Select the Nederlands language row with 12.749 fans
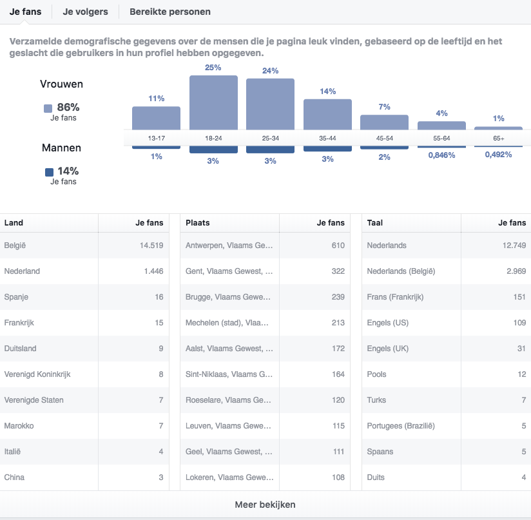The width and height of the screenshot is (531, 520). [x=447, y=246]
